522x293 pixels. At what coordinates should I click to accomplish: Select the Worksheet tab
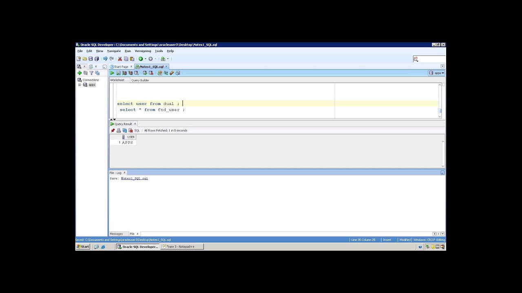pyautogui.click(x=117, y=80)
